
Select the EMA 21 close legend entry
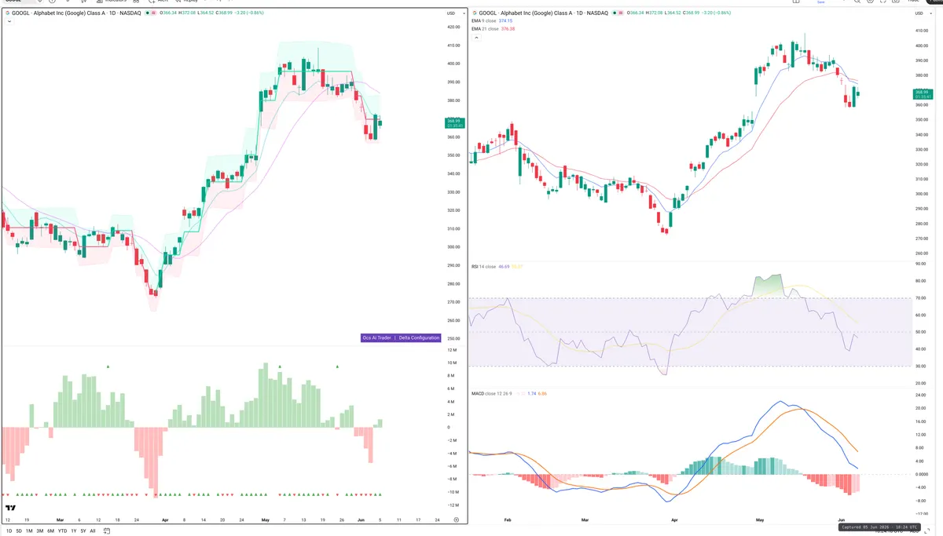coord(486,29)
